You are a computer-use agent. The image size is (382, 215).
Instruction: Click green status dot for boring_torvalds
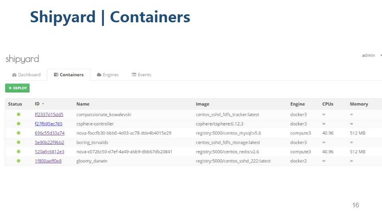[x=18, y=142]
